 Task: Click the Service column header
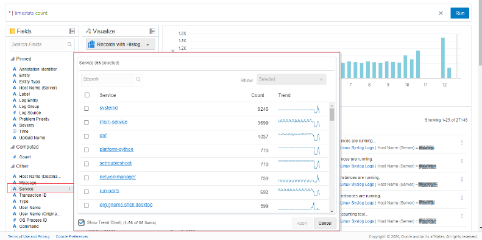[x=108, y=95]
